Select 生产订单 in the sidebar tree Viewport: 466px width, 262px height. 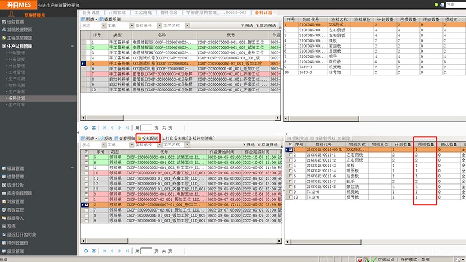(x=17, y=104)
